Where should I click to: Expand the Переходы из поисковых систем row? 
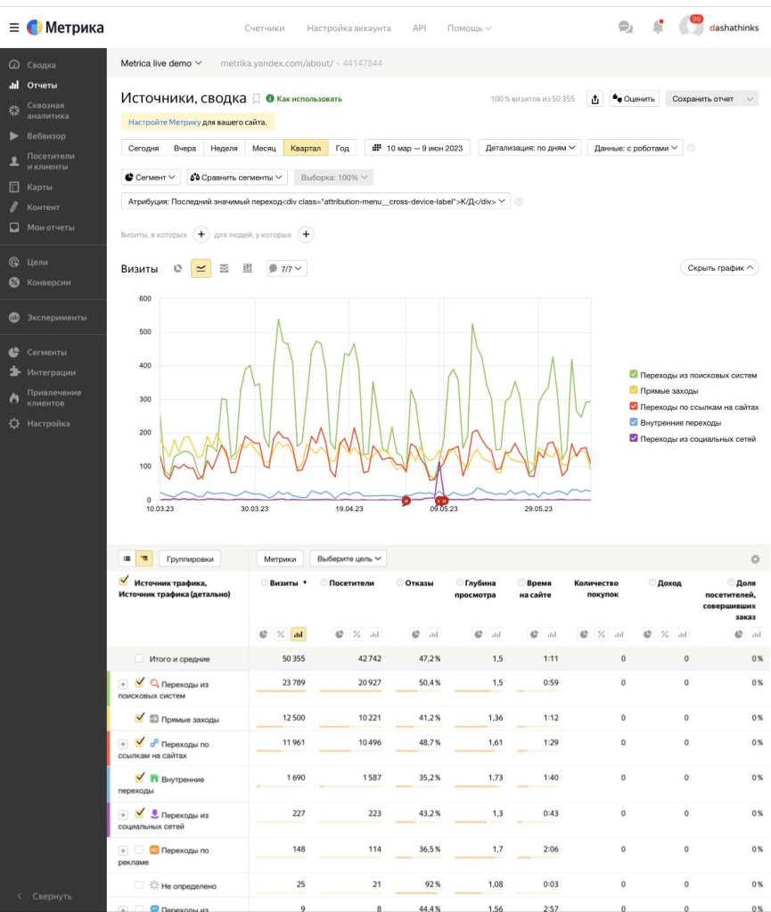(x=123, y=683)
